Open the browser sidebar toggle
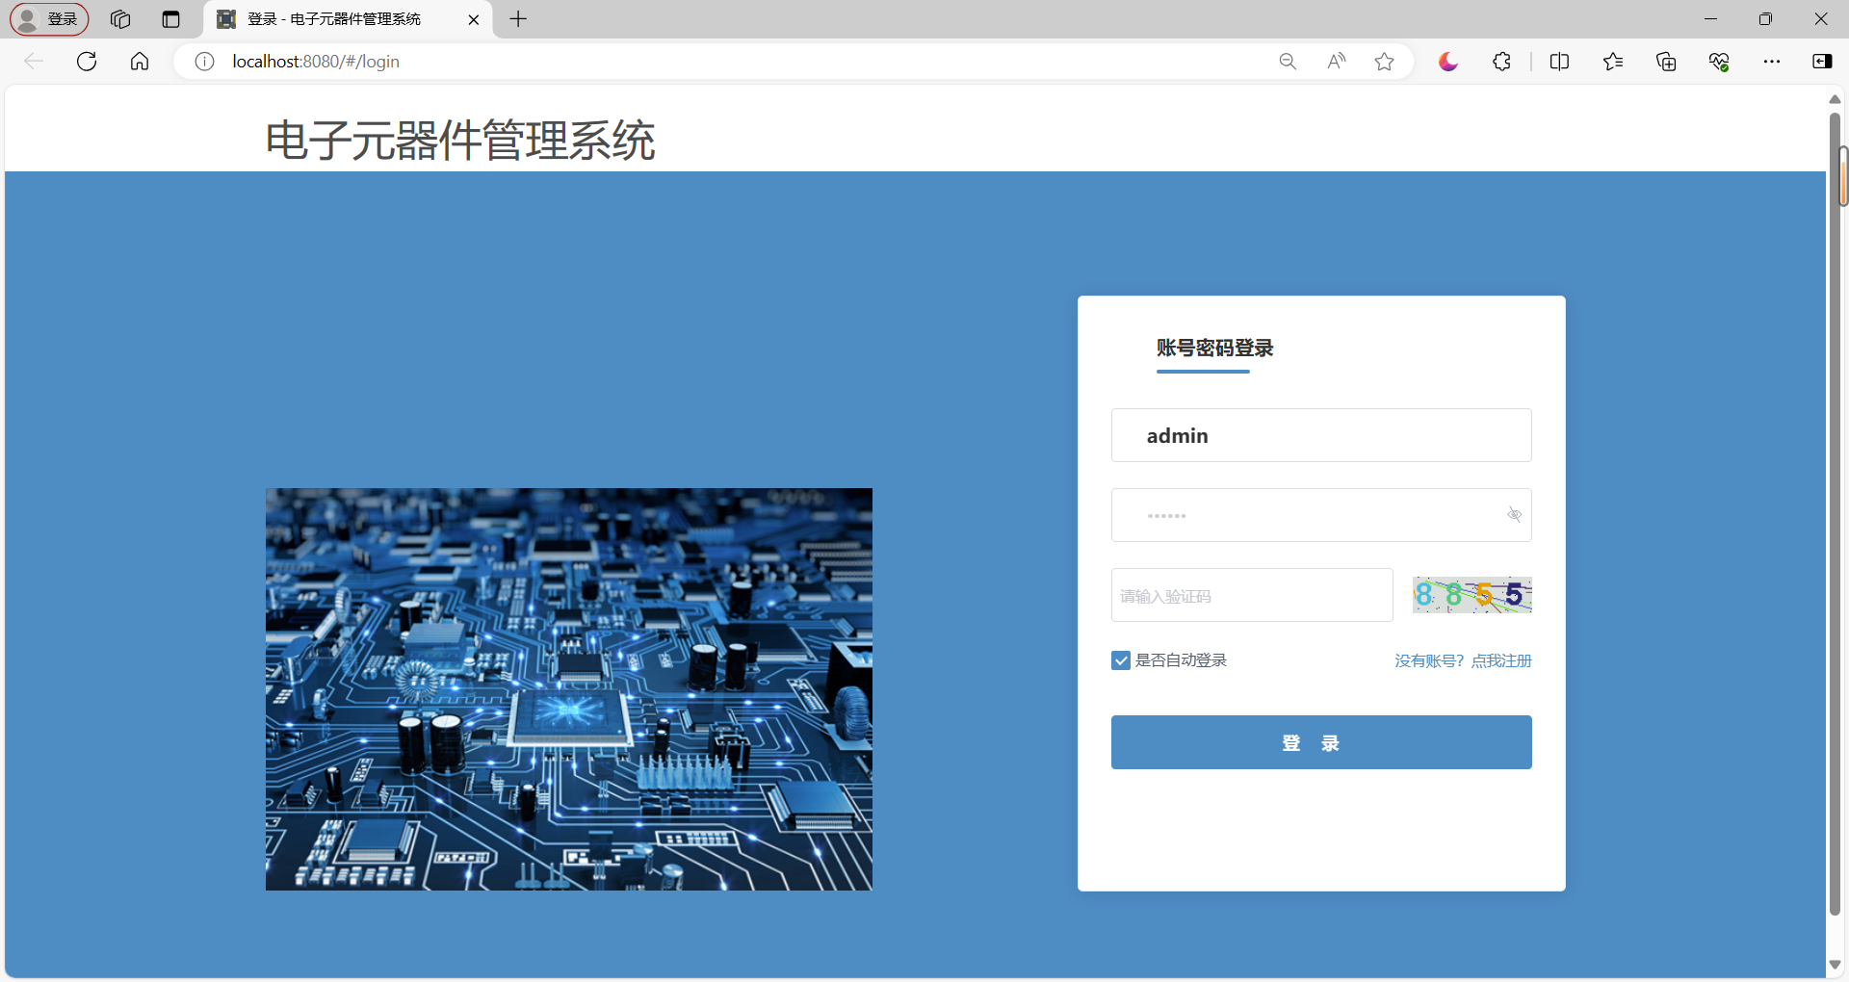1849x982 pixels. pos(1822,62)
